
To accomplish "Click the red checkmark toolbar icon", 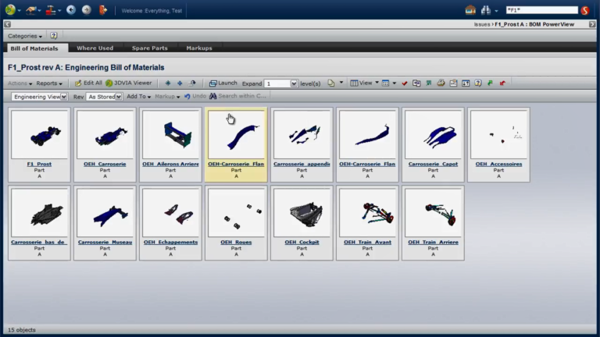I will 405,83.
